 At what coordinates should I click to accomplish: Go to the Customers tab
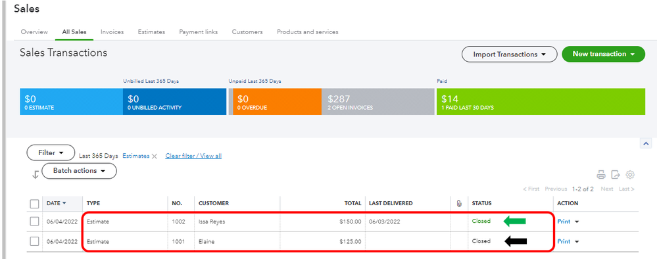point(247,32)
